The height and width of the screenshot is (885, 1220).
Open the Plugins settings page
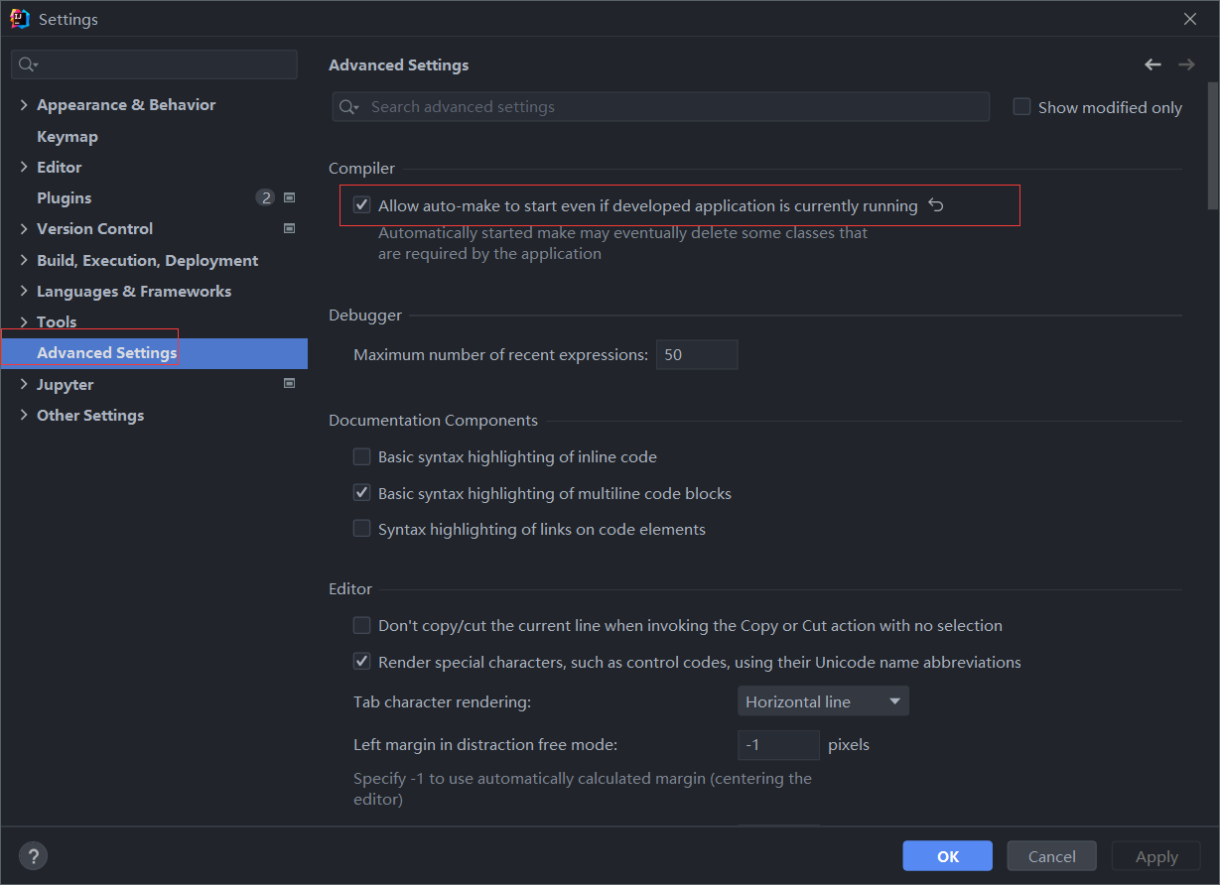(65, 198)
